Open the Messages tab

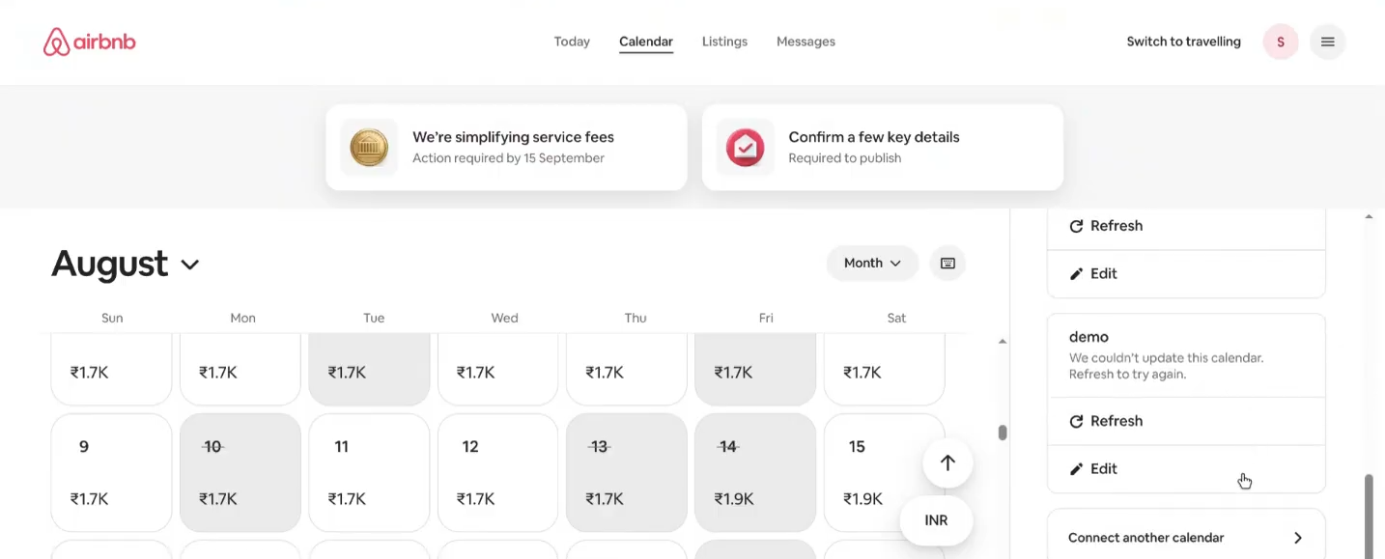point(806,42)
